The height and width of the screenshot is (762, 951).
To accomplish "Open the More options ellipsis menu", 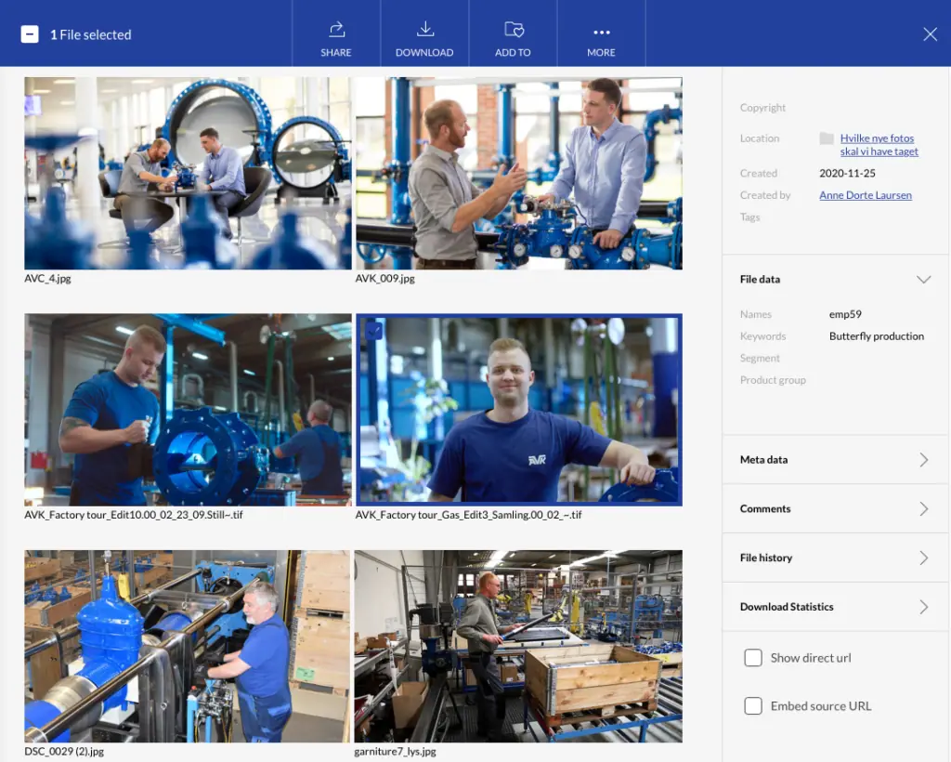I will click(x=602, y=33).
